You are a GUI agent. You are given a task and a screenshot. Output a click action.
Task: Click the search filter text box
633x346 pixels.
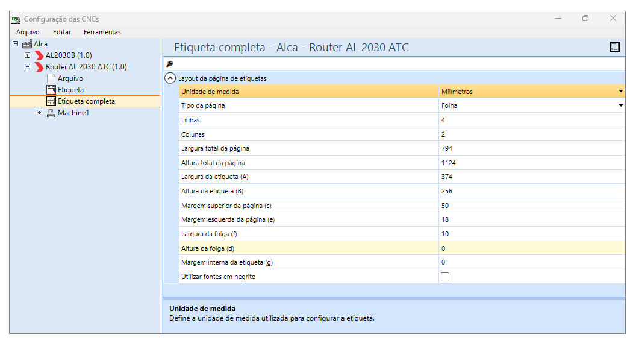[x=398, y=64]
